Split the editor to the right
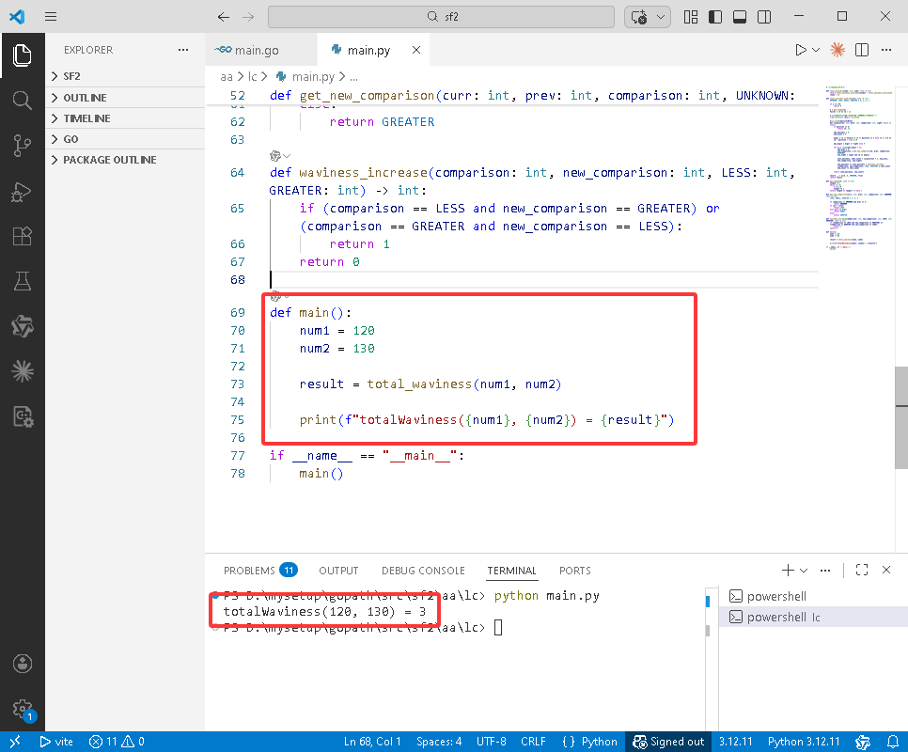Viewport: 908px width, 752px height. 862,50
